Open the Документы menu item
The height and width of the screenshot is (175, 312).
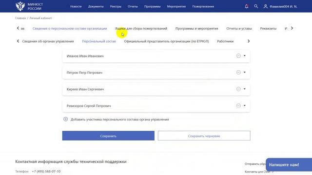pos(96,6)
